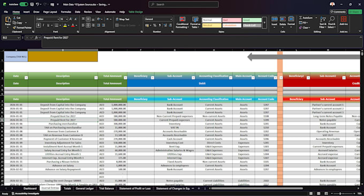Click Align Right icon
The height and width of the screenshot is (196, 364).
93,25
